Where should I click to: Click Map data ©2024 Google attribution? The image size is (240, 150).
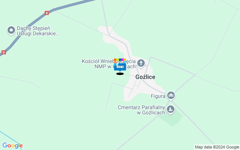pos(217,147)
